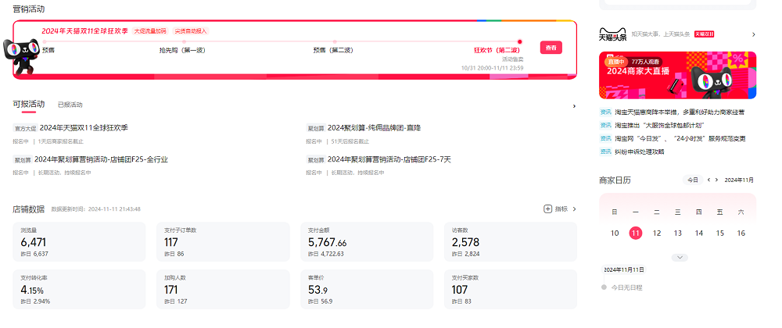Screen dimensions: 782x328
Task: Switch to the 已报活动 tab
Action: [70, 105]
